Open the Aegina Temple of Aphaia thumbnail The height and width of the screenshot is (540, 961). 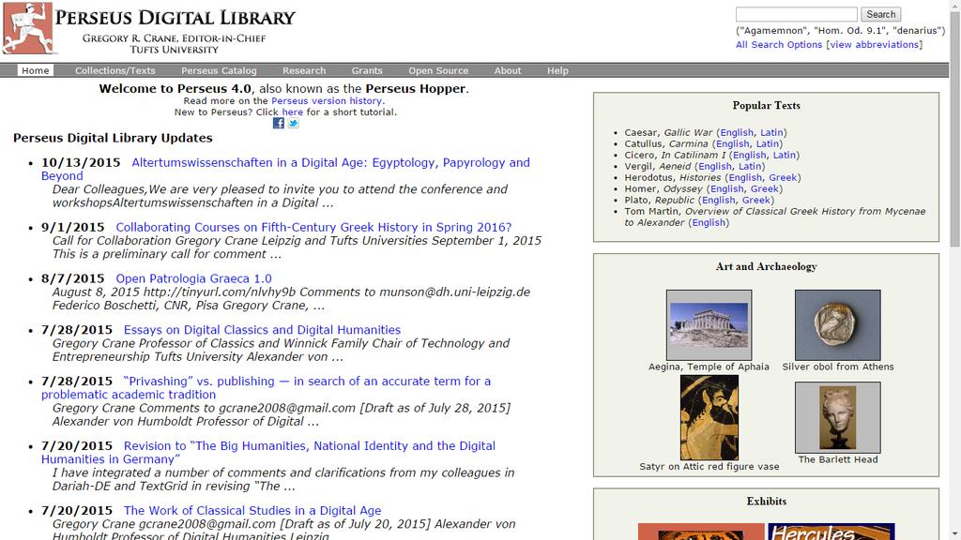[x=709, y=325]
